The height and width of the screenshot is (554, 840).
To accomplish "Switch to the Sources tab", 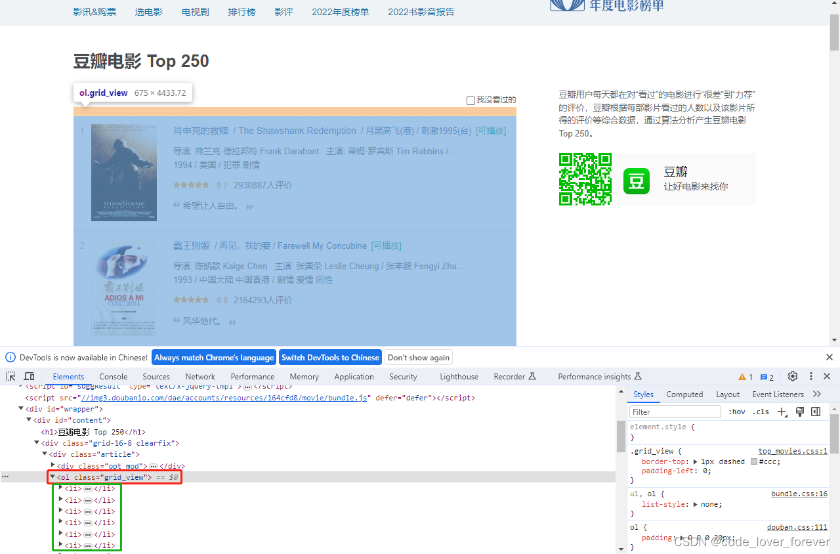I will [x=156, y=376].
